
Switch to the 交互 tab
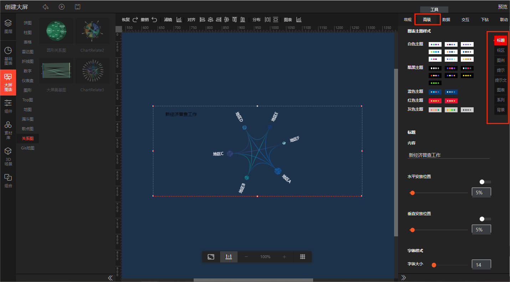[465, 20]
